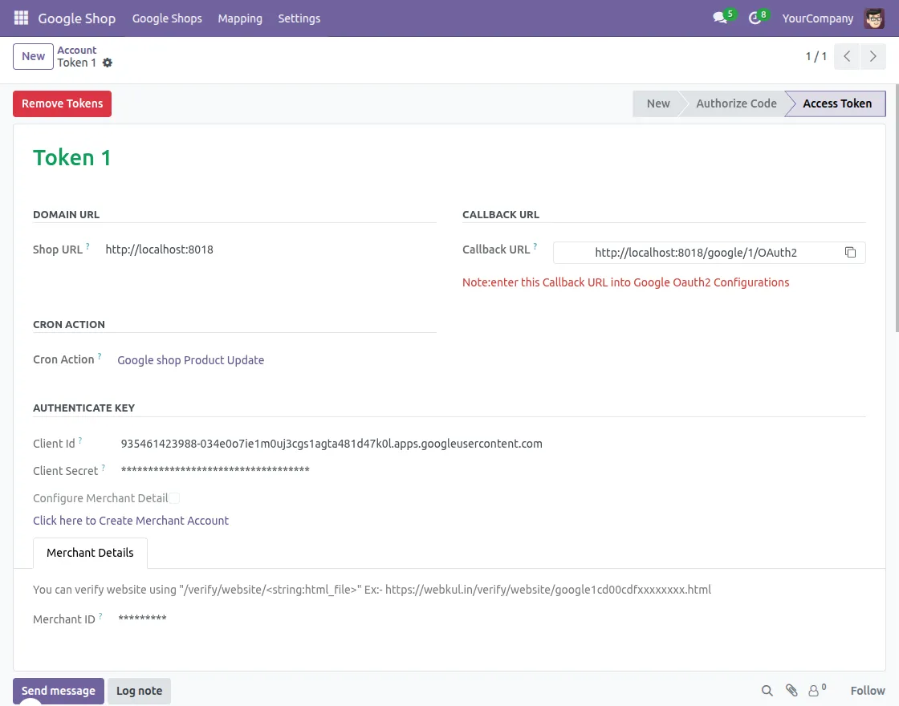Click the red Callback URL note text
899x706 pixels.
pyautogui.click(x=625, y=282)
